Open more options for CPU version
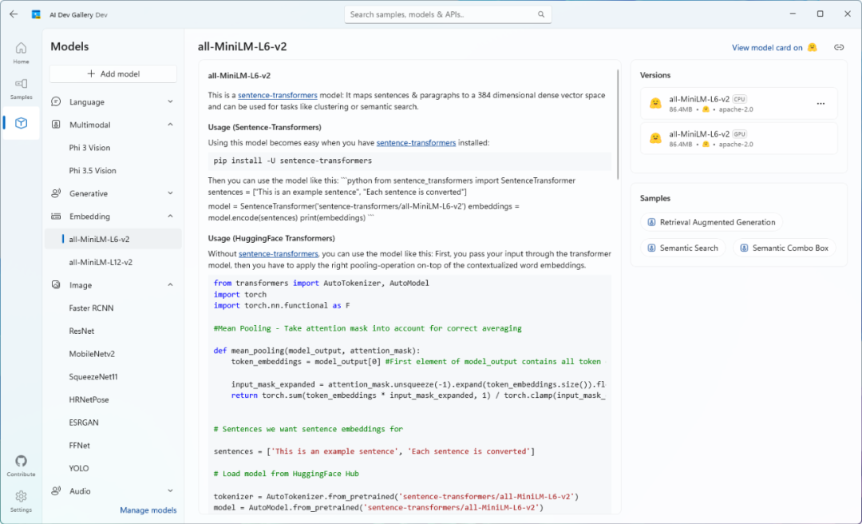 click(x=820, y=104)
